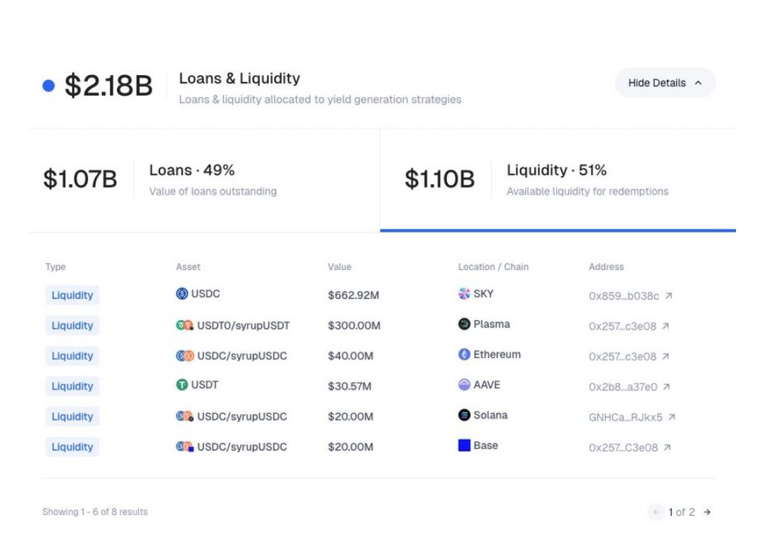Click the USDT0/syrupUSDT pair icon
The width and height of the screenshot is (765, 542).
(x=185, y=325)
